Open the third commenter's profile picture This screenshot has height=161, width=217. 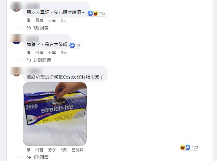[x=16, y=72]
